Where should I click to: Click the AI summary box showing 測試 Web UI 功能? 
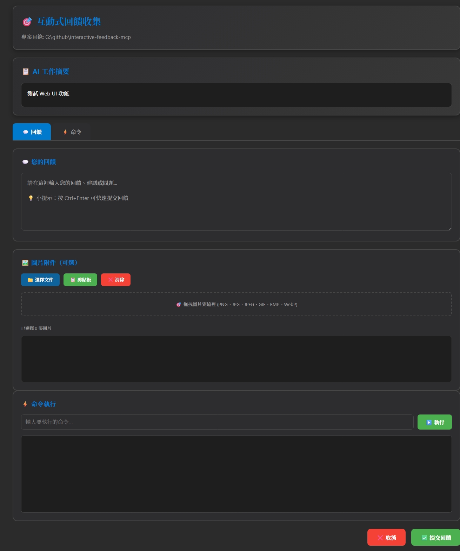[x=236, y=95]
